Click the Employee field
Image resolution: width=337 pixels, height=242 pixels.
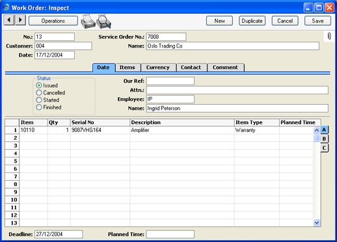pos(170,100)
